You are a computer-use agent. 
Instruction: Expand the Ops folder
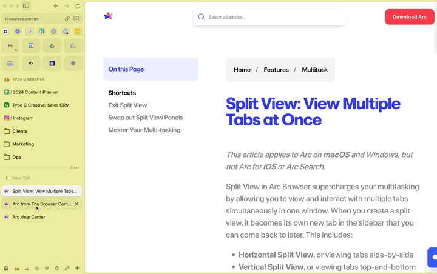[x=16, y=157]
